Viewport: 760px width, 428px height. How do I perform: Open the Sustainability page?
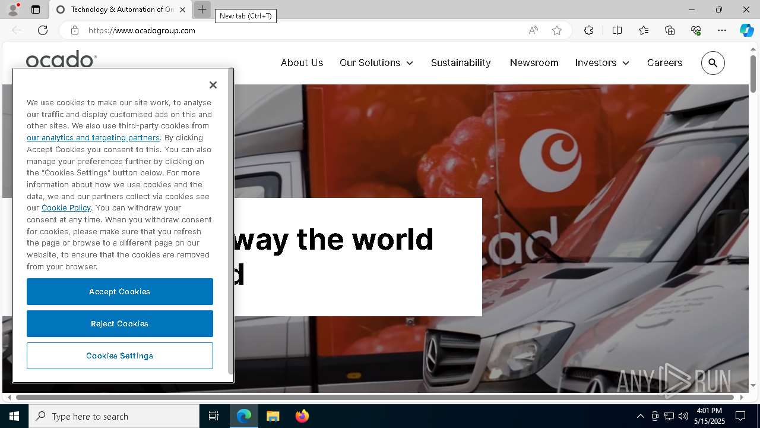[461, 62]
